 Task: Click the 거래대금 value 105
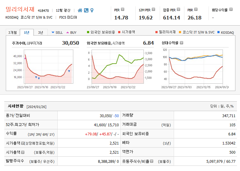click(232, 125)
